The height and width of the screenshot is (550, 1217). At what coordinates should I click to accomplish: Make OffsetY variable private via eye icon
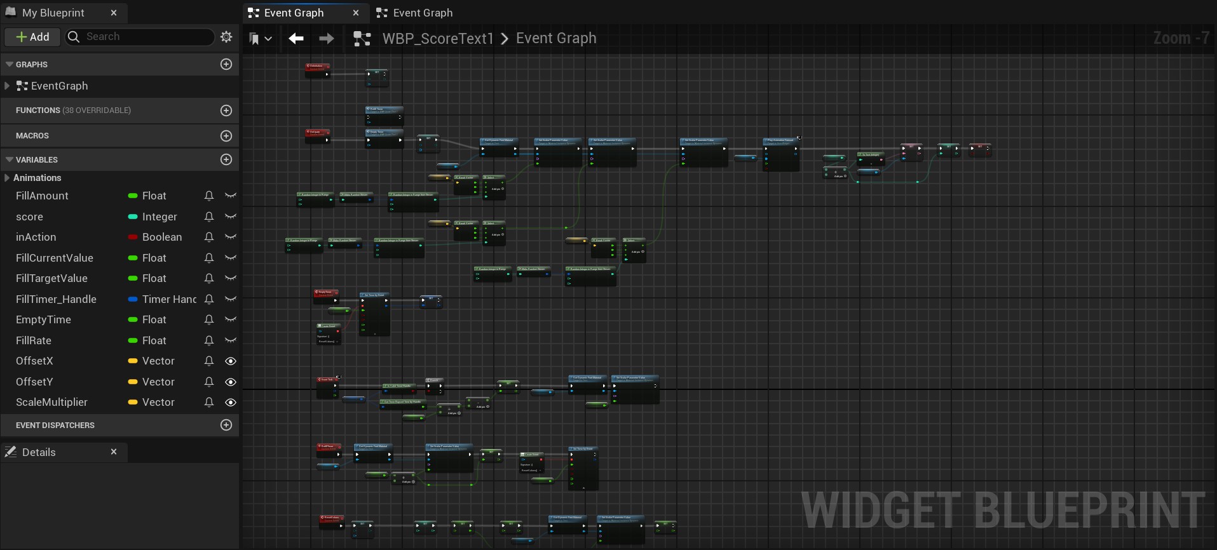click(x=231, y=382)
